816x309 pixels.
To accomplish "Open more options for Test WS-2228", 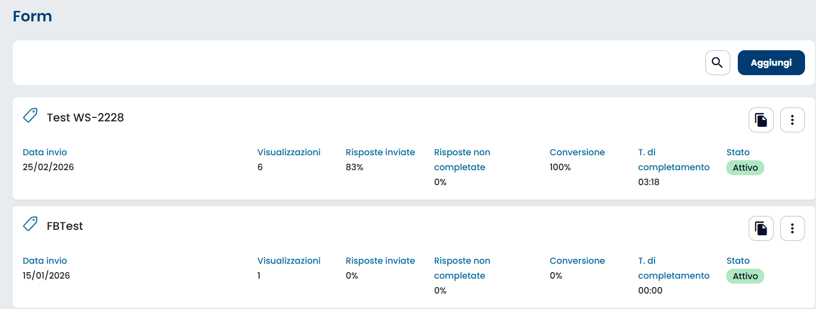I will pos(792,120).
